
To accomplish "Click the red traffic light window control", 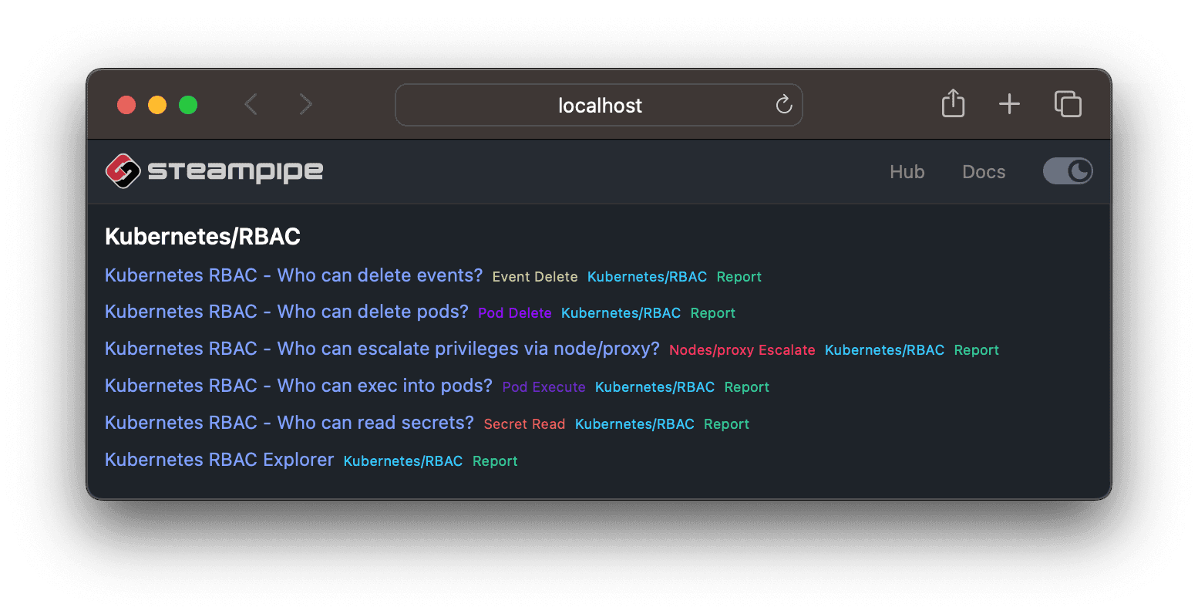I will 126,105.
